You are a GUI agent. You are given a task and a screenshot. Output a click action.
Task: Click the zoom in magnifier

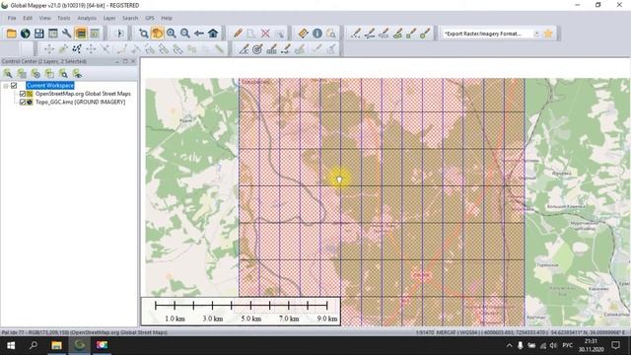tap(172, 34)
